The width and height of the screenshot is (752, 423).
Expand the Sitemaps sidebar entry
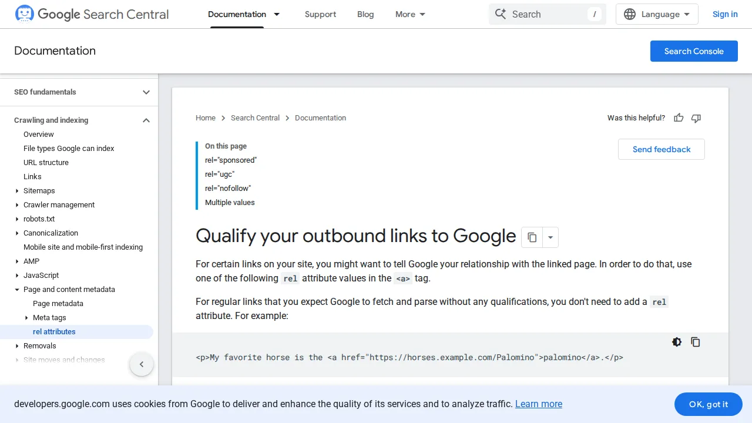click(x=16, y=190)
